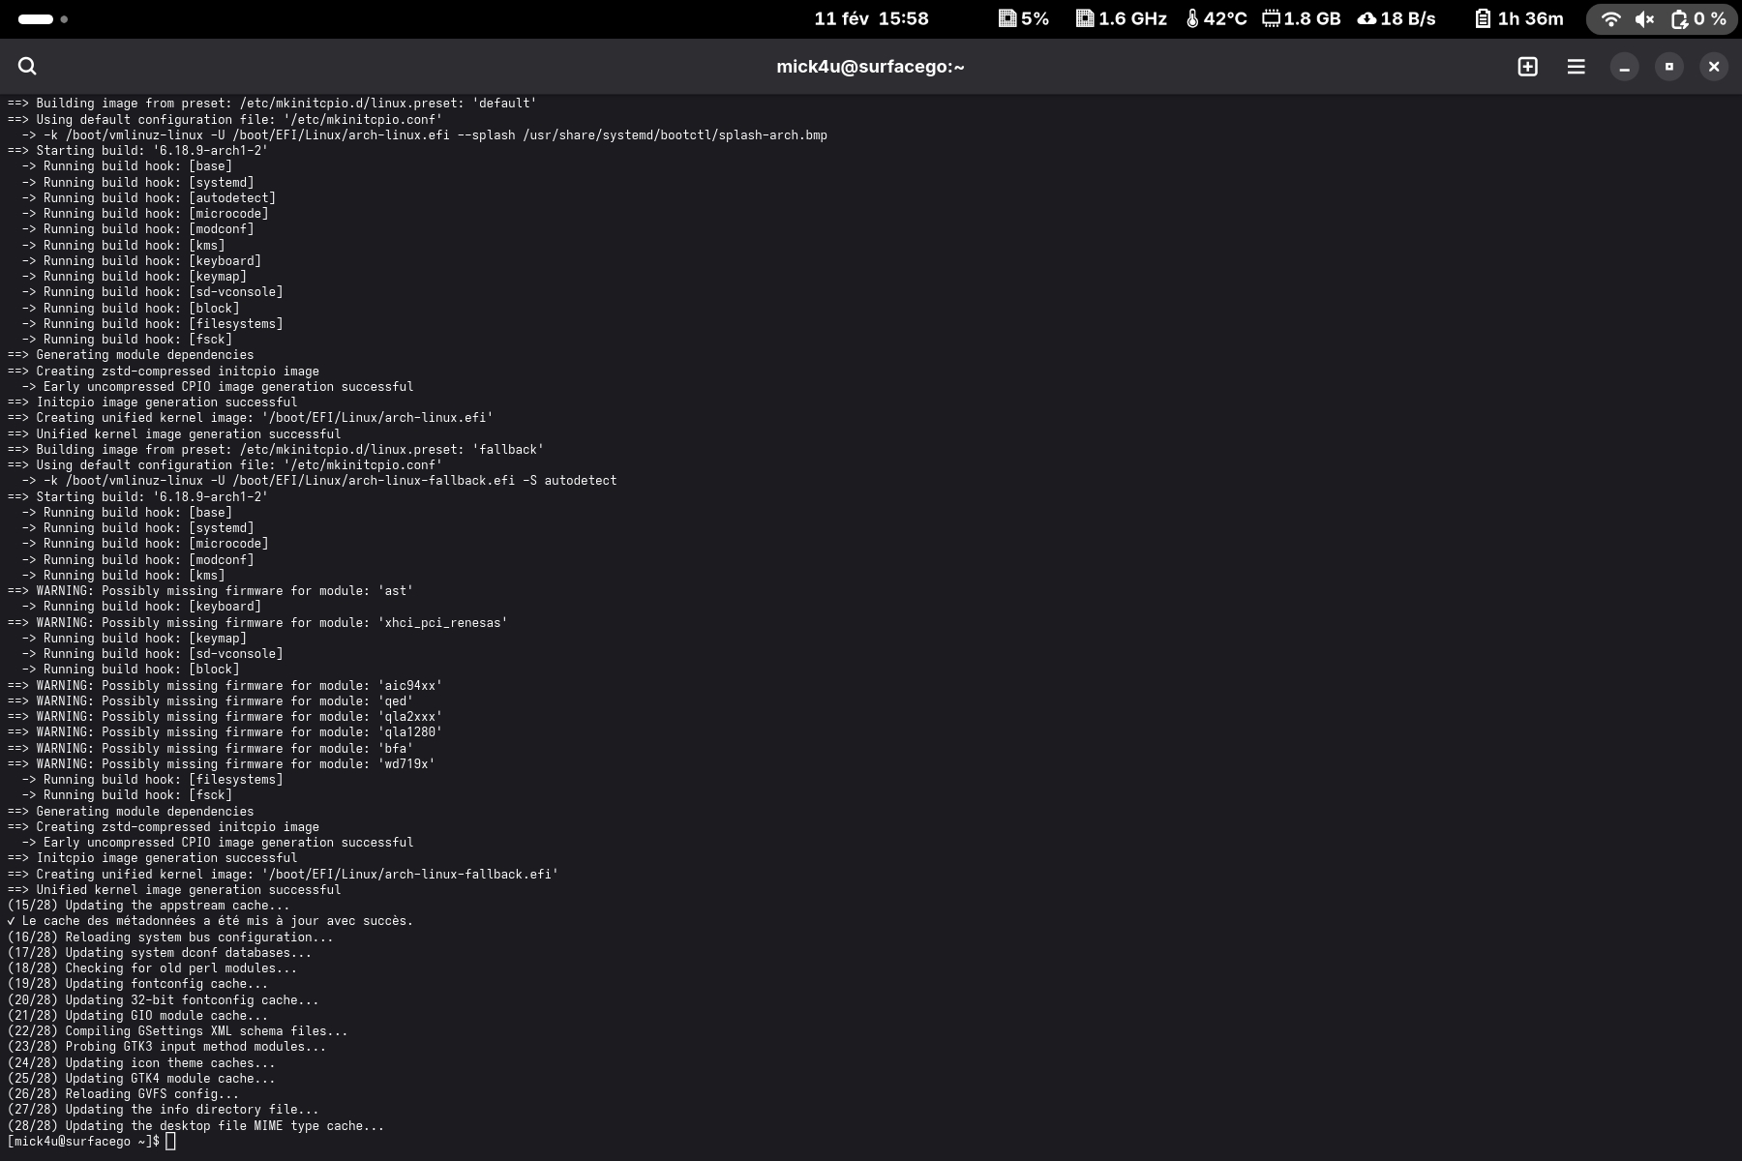The image size is (1742, 1161).
Task: Open the clock showing 11 fév 15:58
Action: (871, 18)
